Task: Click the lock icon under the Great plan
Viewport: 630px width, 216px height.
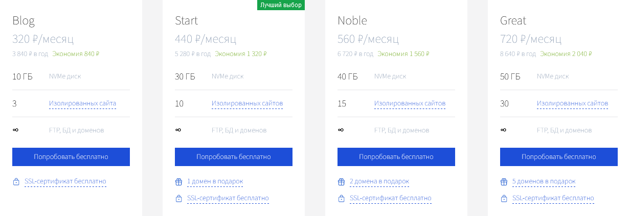Action: coord(504,198)
